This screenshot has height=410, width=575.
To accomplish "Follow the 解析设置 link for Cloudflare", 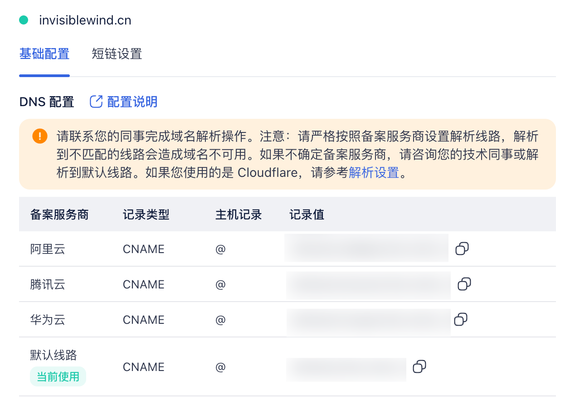I will pyautogui.click(x=374, y=173).
